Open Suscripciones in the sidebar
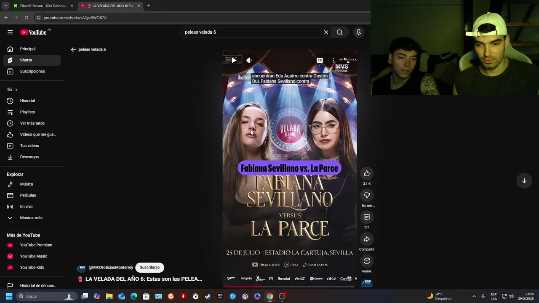This screenshot has height=303, width=539. pos(32,71)
